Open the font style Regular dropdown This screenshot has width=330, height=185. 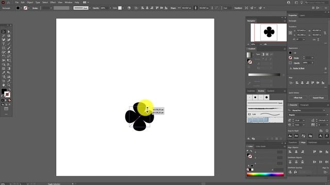coord(327,115)
